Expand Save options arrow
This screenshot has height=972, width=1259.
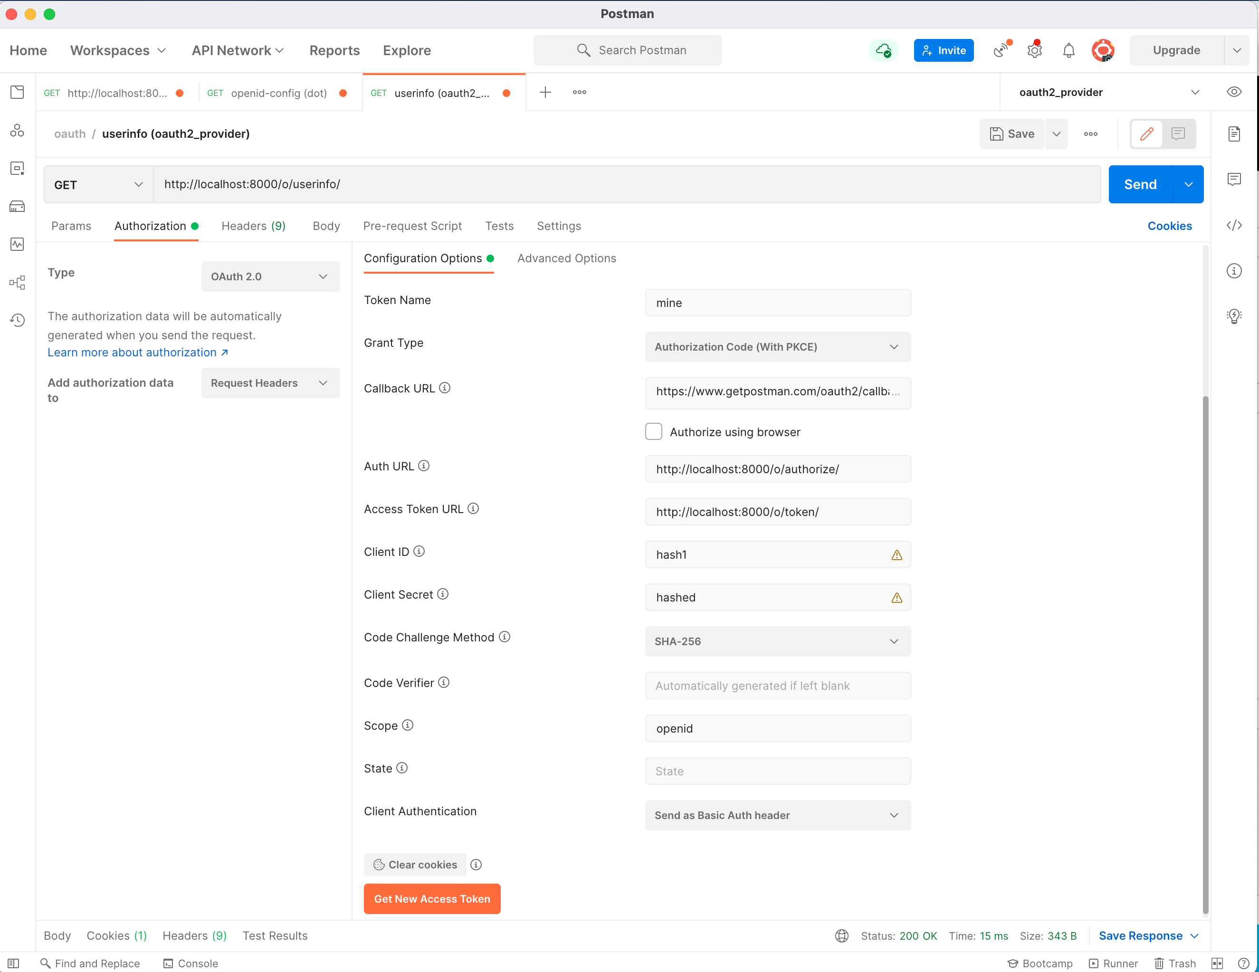click(1056, 134)
